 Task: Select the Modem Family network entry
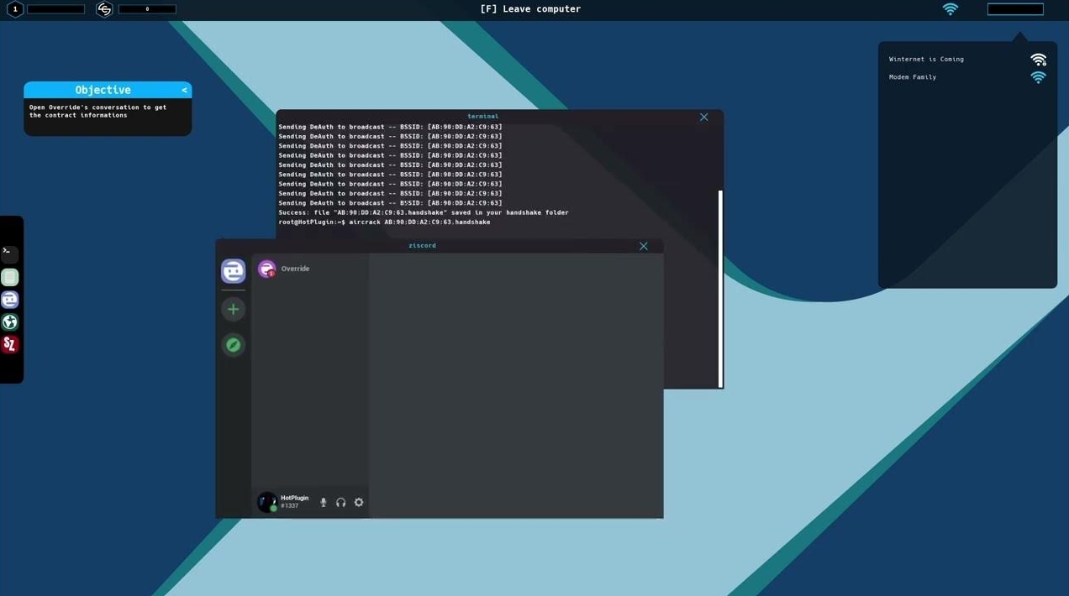click(x=912, y=76)
